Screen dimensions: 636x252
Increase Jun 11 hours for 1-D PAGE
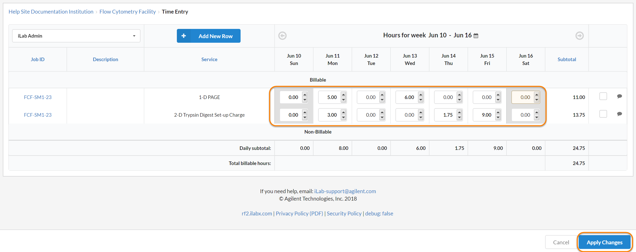click(x=343, y=95)
